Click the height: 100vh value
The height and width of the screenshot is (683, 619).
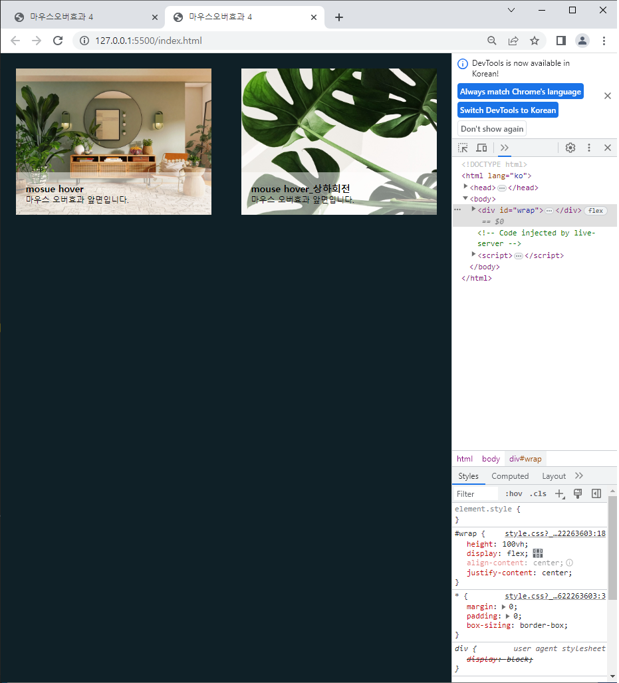[513, 545]
